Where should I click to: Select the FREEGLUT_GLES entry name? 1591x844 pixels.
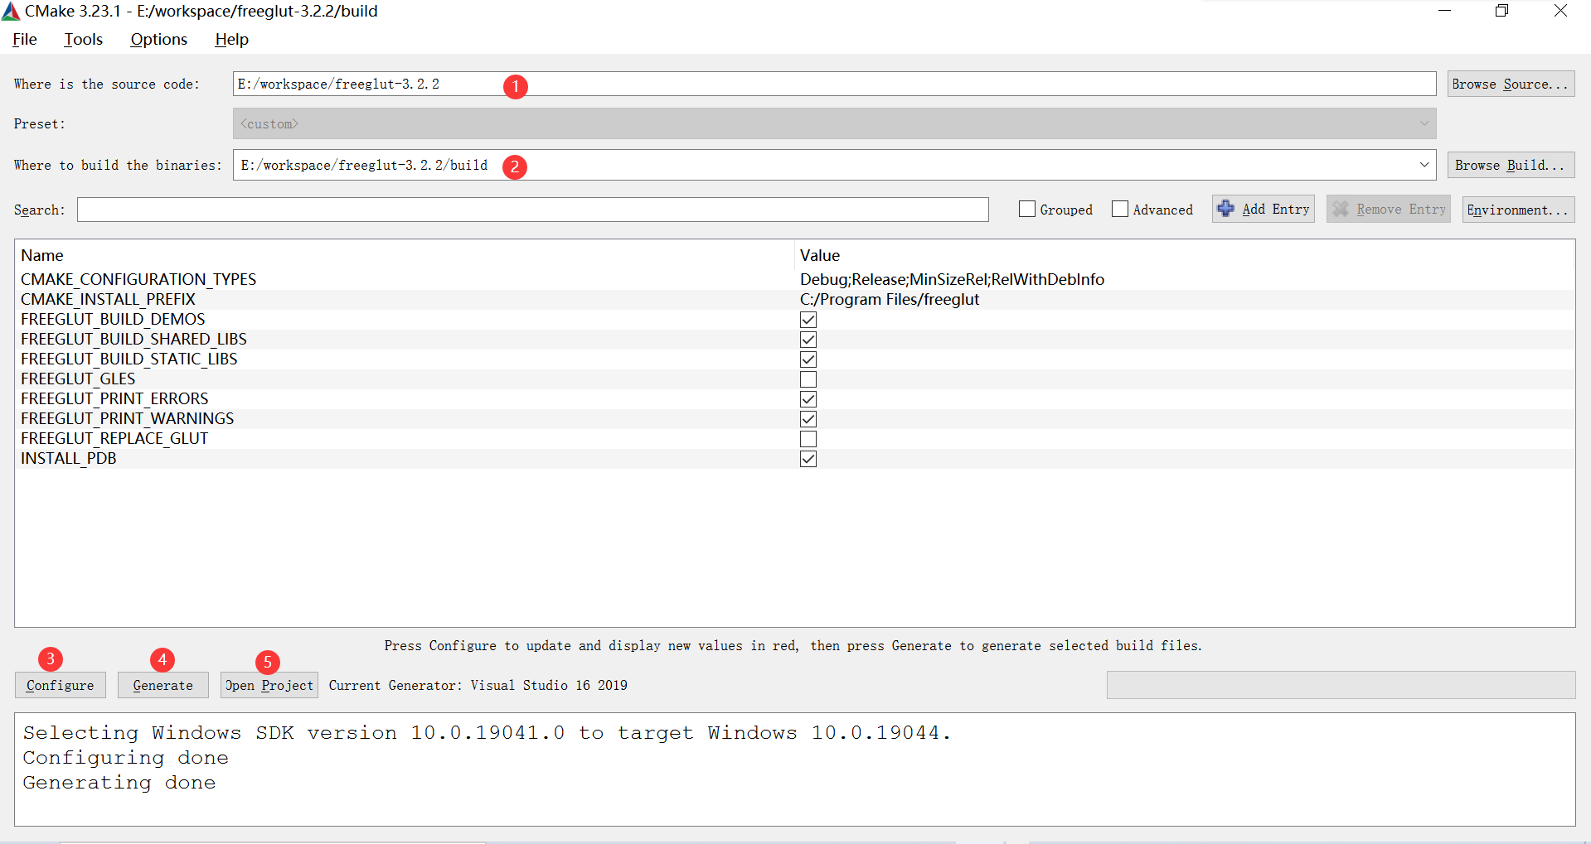(78, 379)
